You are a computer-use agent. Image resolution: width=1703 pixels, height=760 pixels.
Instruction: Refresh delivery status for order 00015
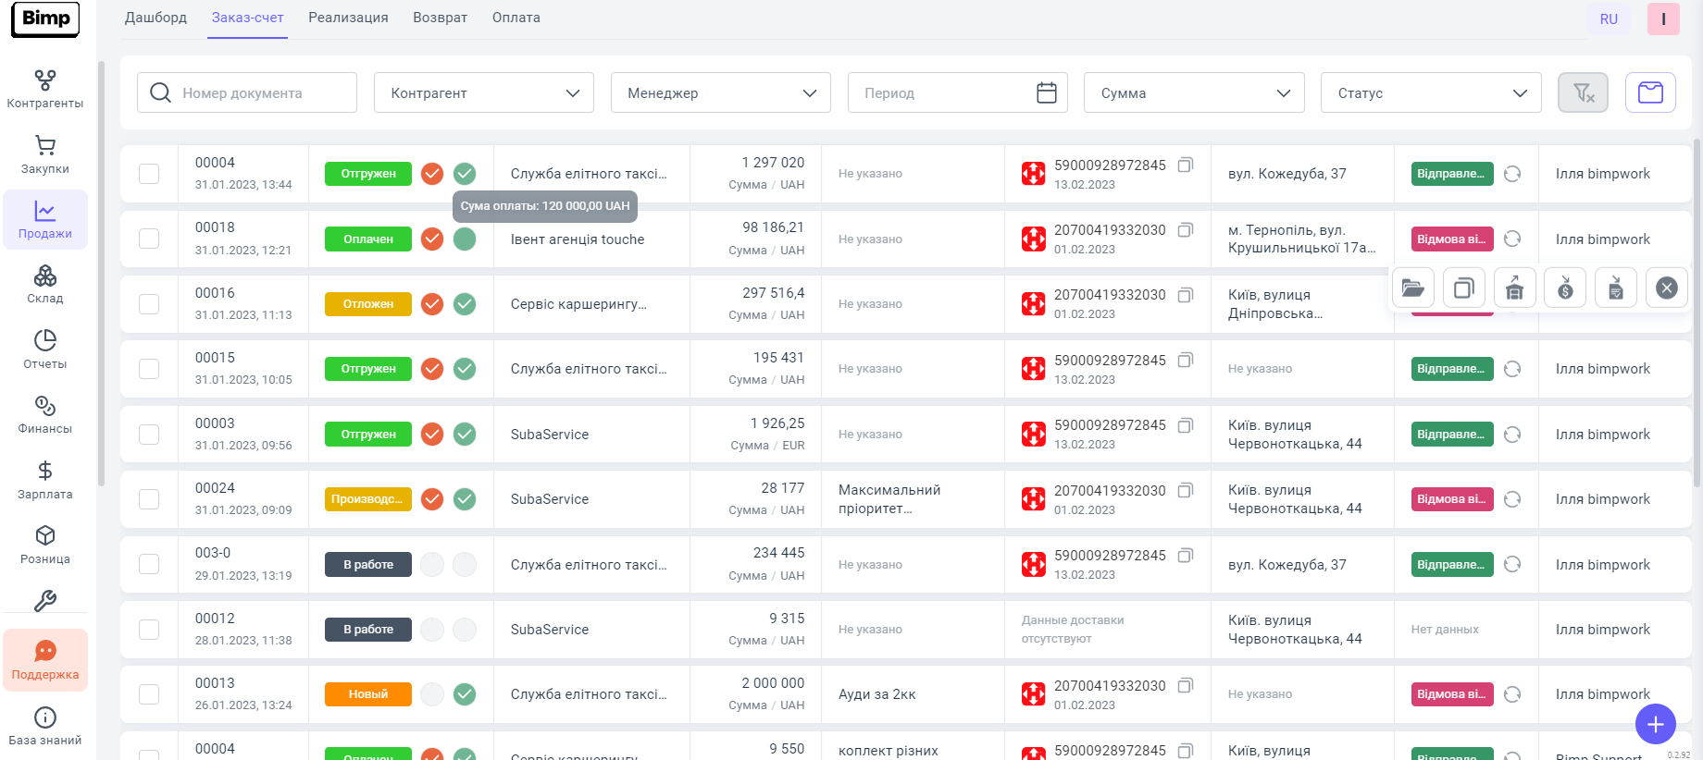coord(1512,369)
